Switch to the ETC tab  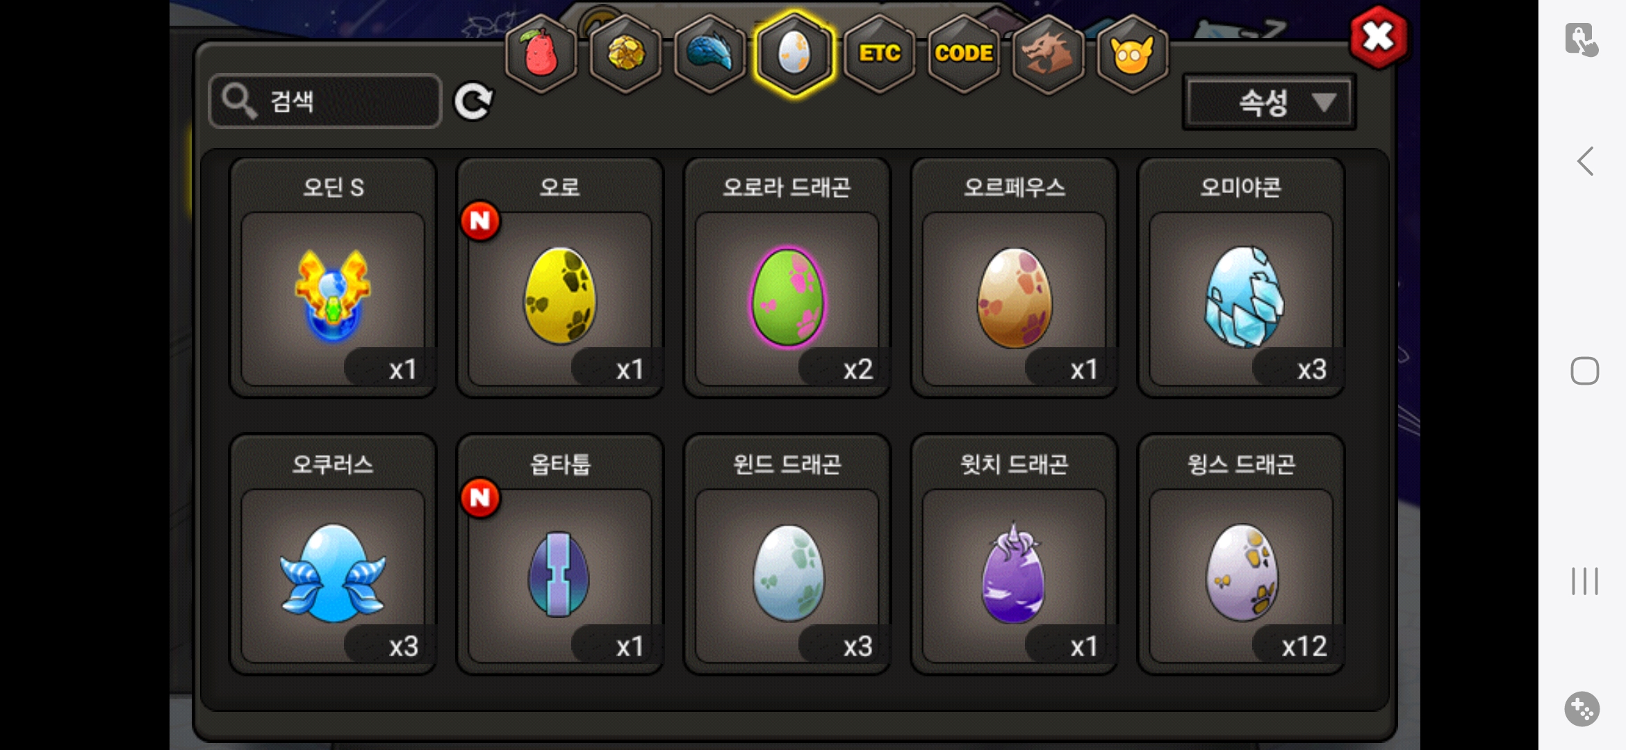[x=879, y=53]
